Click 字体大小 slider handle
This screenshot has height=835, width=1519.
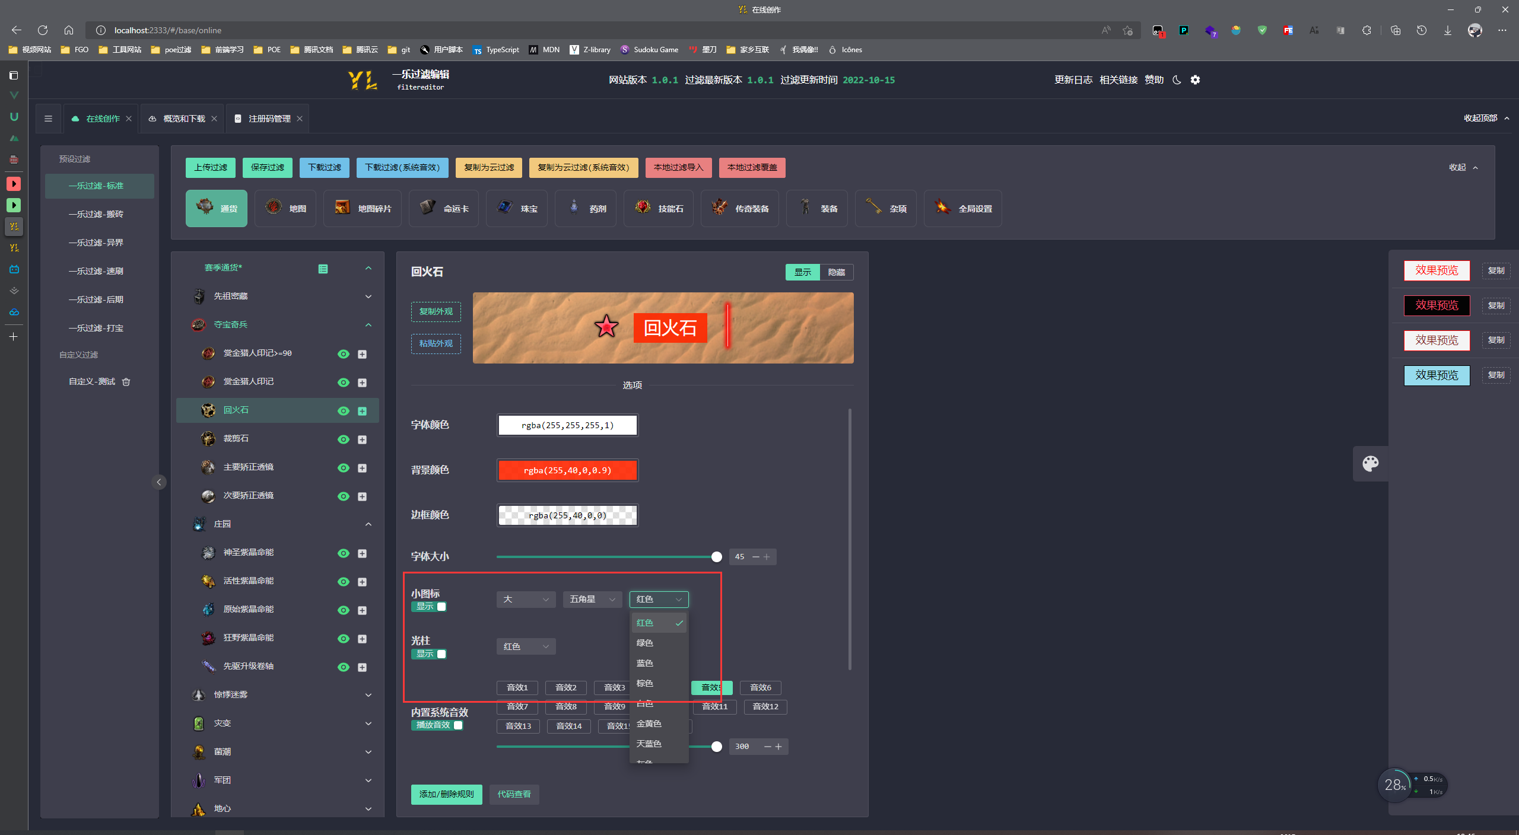(717, 557)
